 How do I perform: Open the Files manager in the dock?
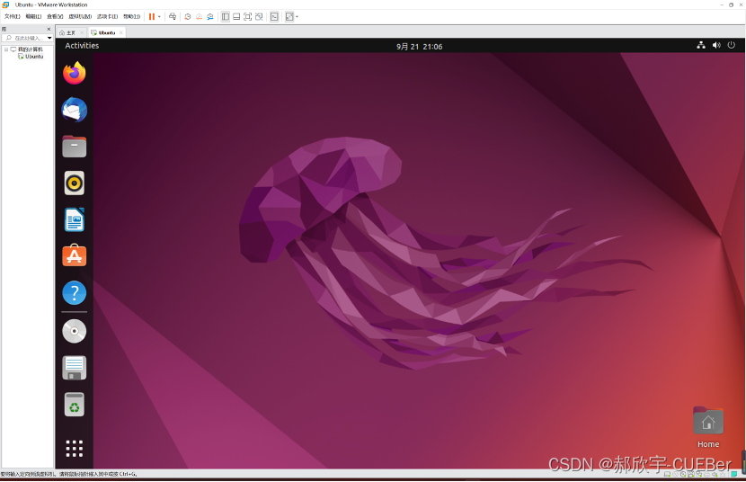75,147
